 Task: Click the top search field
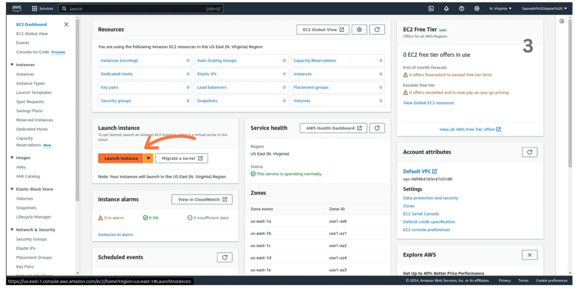[141, 9]
